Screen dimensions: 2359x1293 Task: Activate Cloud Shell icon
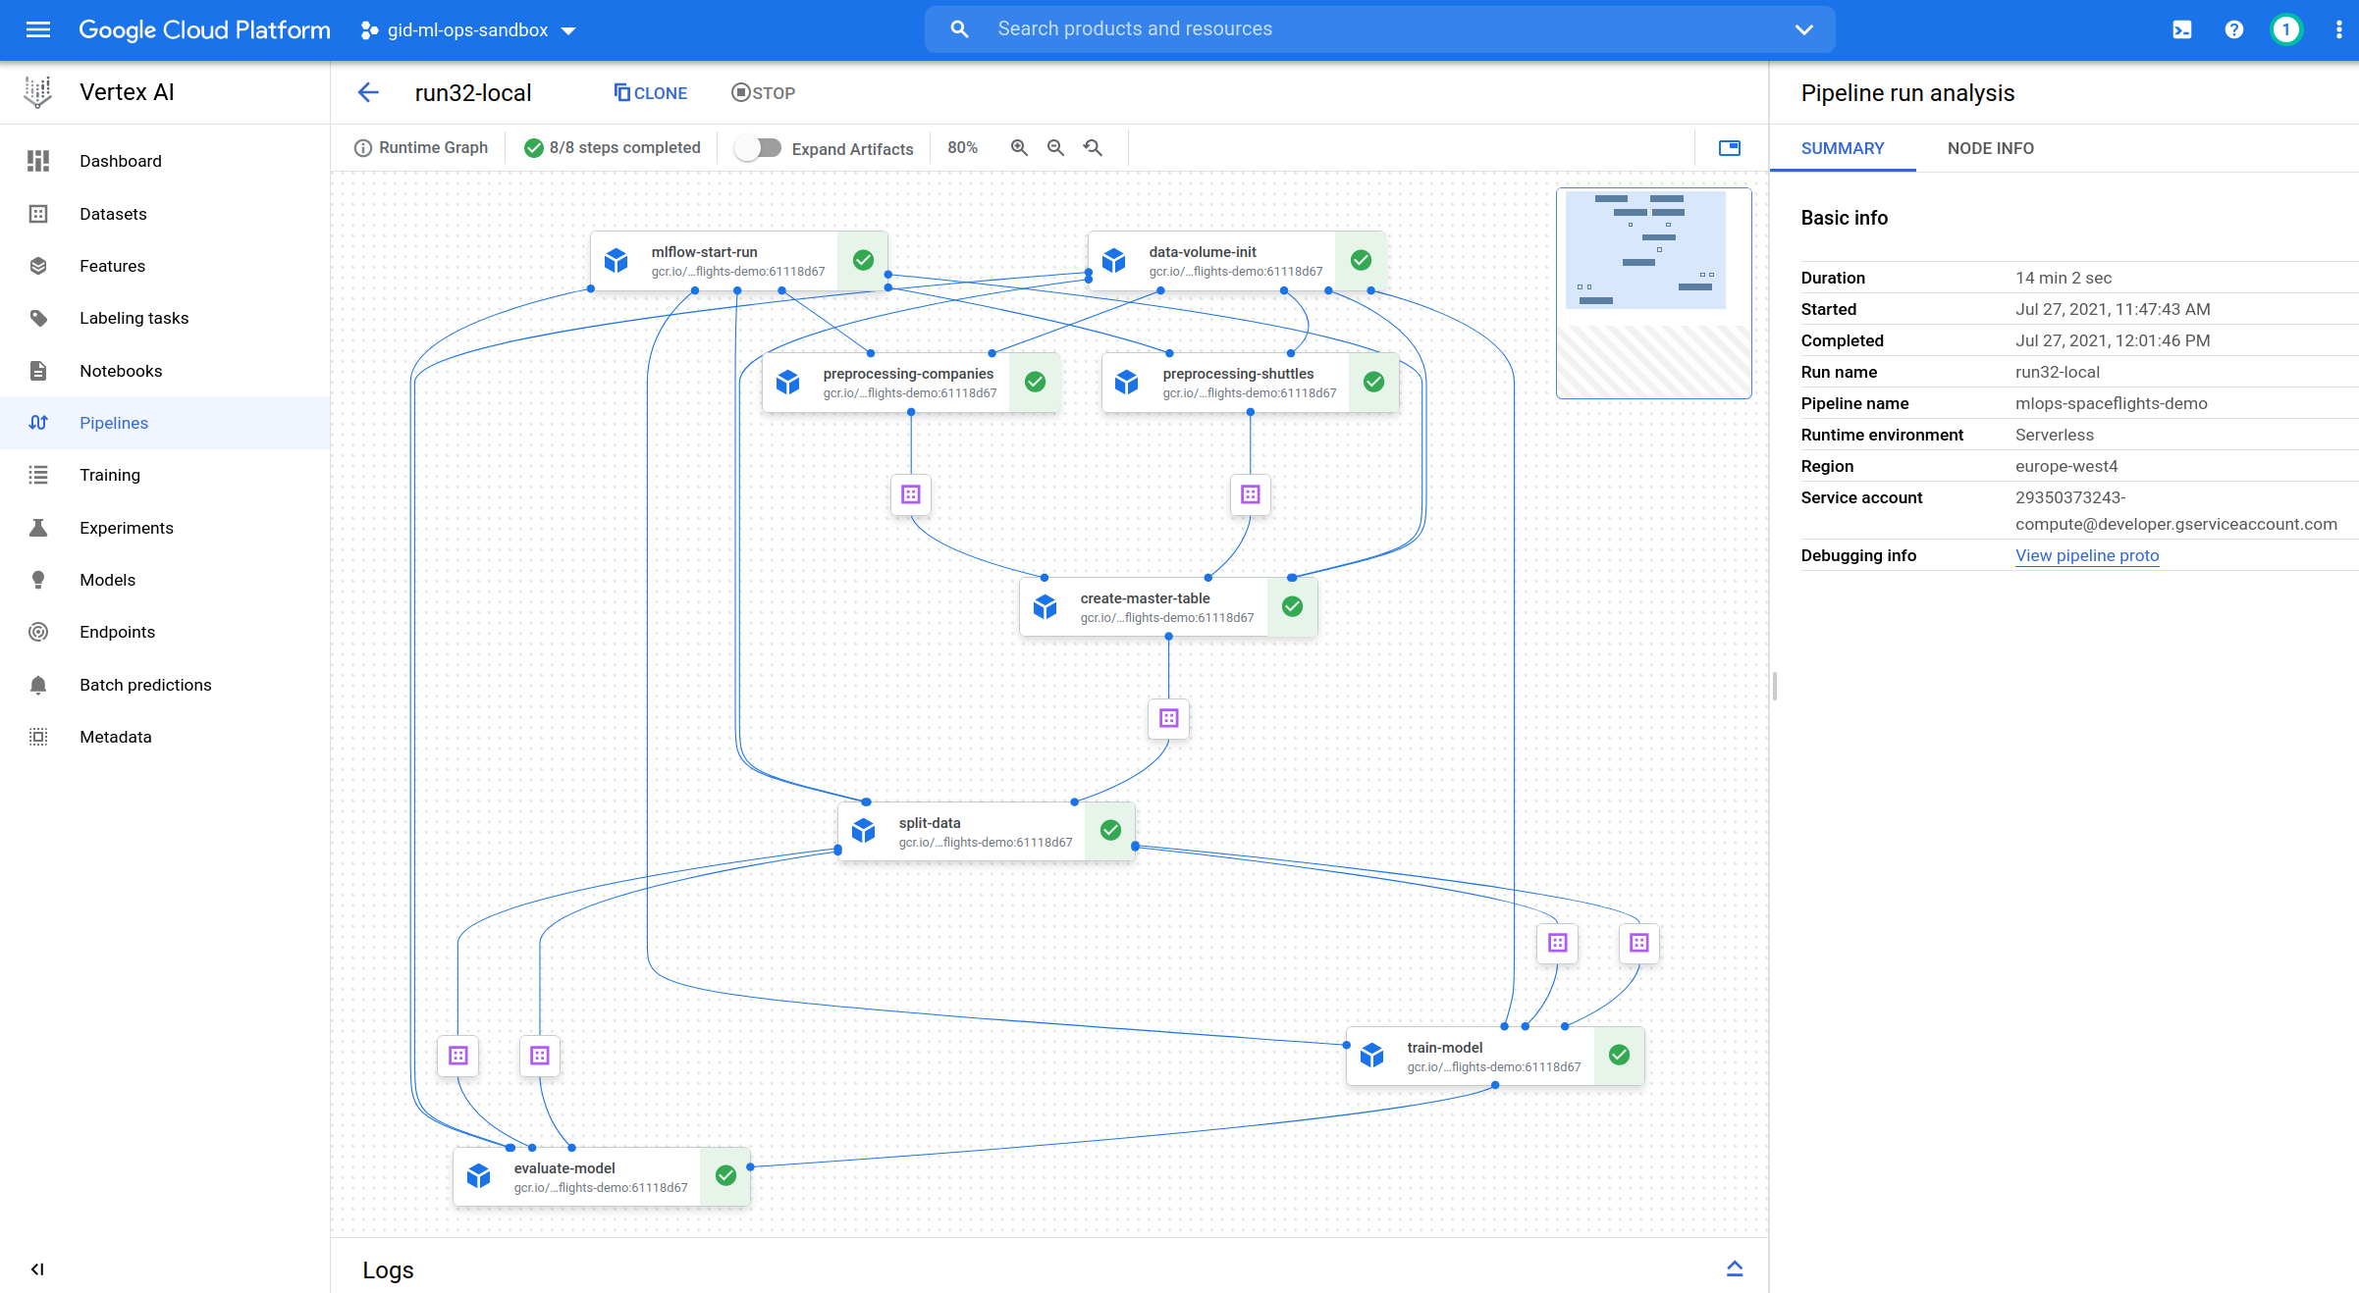pos(2182,29)
